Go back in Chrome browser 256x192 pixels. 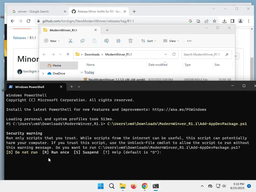click(12, 21)
